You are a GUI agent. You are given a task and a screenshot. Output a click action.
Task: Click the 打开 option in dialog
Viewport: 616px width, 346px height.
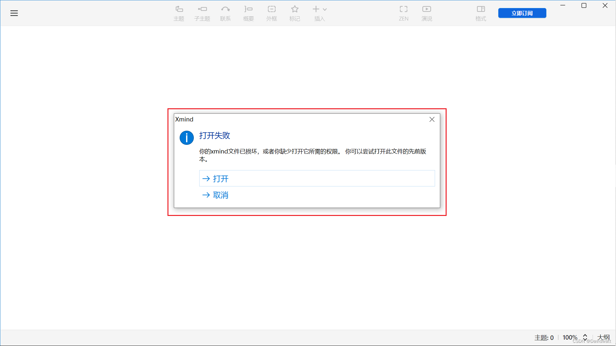pyautogui.click(x=317, y=178)
